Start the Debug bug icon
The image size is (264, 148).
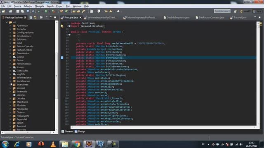39,11
